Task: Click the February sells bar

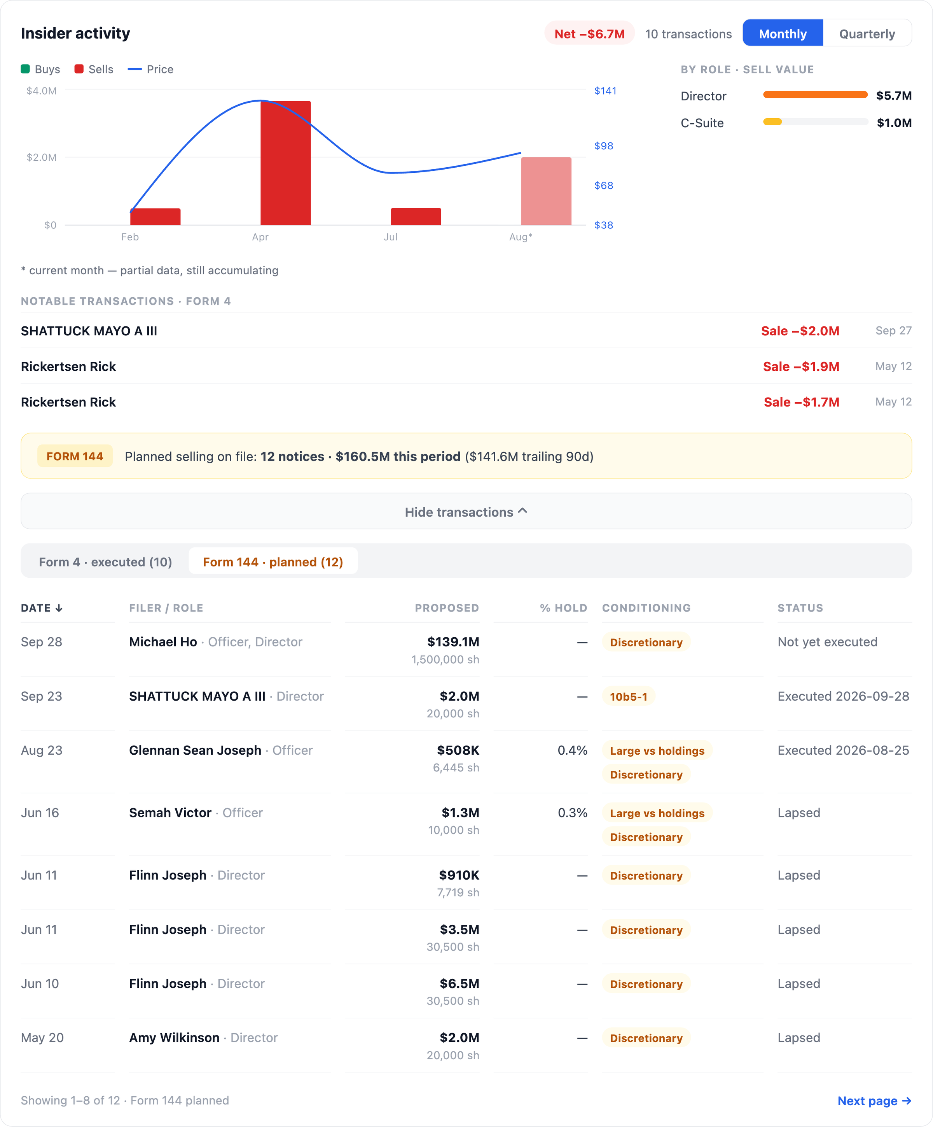Action: [x=155, y=216]
